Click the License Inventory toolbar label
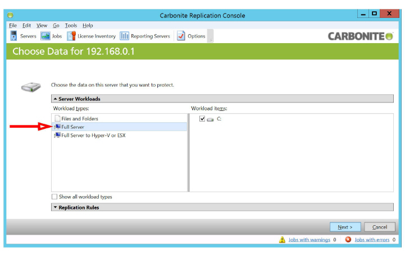Screen dimensions: 405x256 tap(97, 36)
